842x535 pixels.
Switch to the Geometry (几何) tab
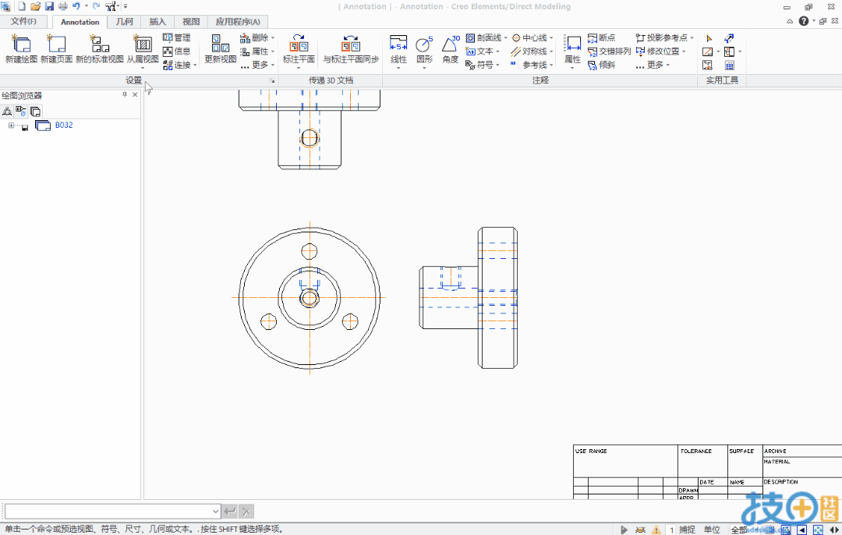pos(125,22)
